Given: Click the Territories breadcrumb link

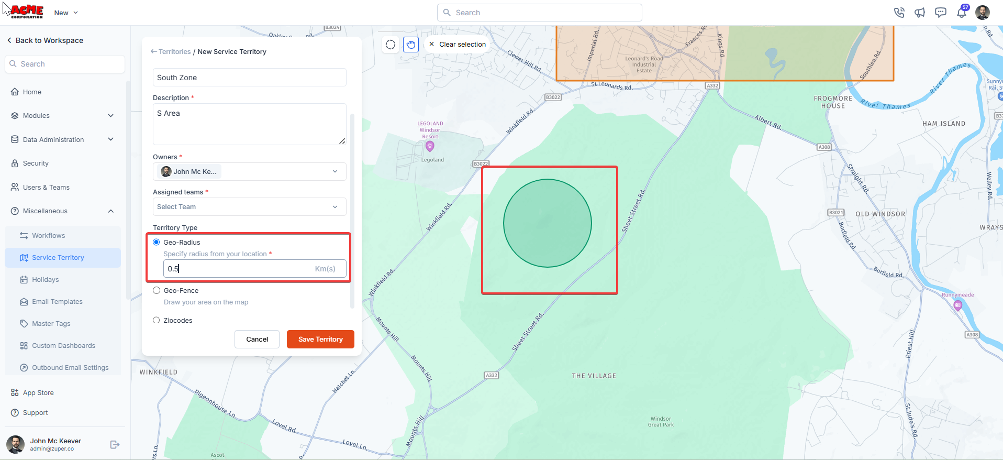Looking at the screenshot, I should click(x=174, y=51).
